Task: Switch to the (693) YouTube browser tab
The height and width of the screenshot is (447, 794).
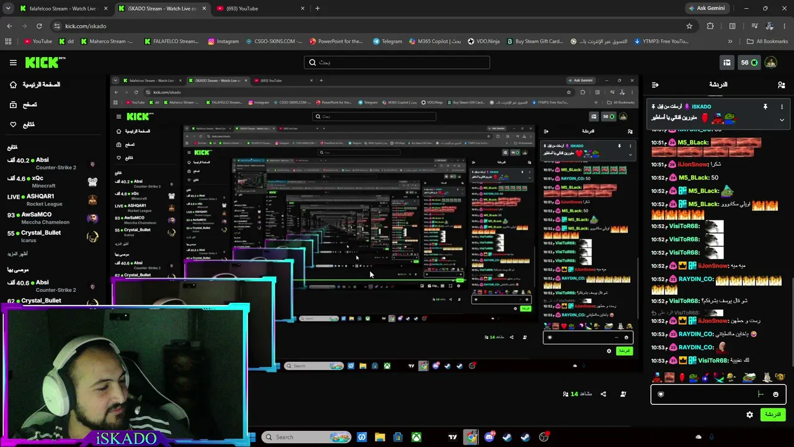Action: click(261, 9)
